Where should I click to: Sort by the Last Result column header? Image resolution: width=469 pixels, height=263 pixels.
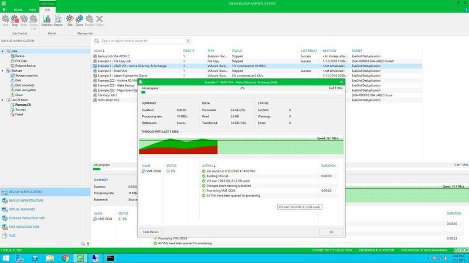[x=309, y=51]
